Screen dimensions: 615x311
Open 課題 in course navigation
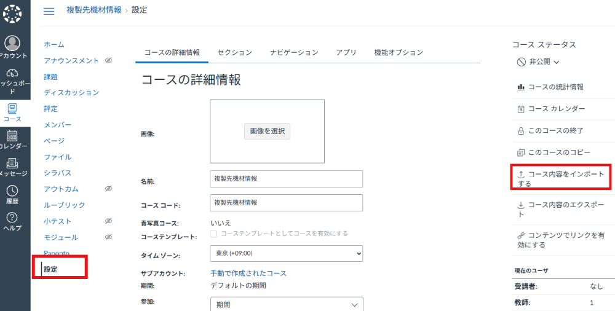[x=50, y=77]
